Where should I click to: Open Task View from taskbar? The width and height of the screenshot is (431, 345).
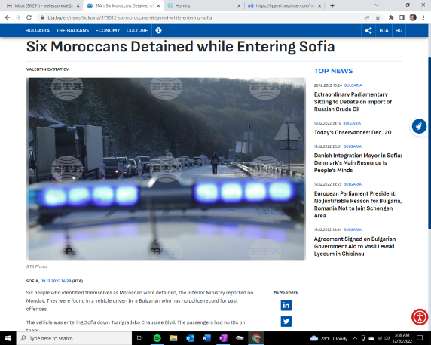140,338
